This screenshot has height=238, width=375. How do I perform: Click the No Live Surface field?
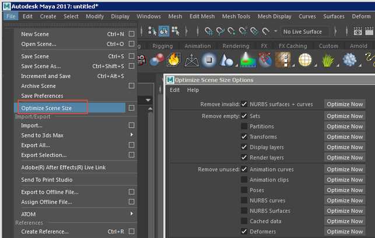(x=304, y=32)
